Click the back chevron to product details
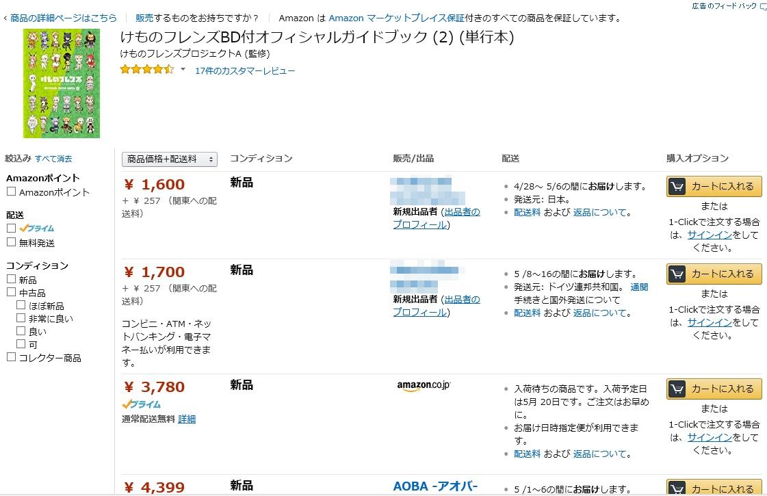This screenshot has height=496, width=767. tap(5, 18)
